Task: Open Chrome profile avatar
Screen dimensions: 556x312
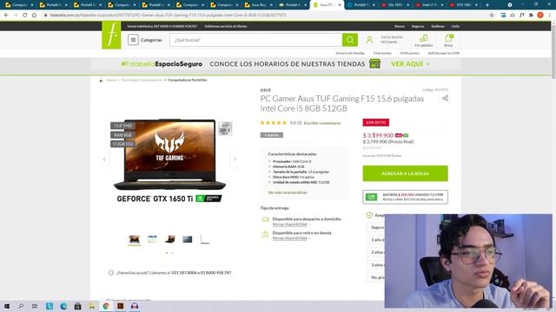Action: (x=540, y=16)
